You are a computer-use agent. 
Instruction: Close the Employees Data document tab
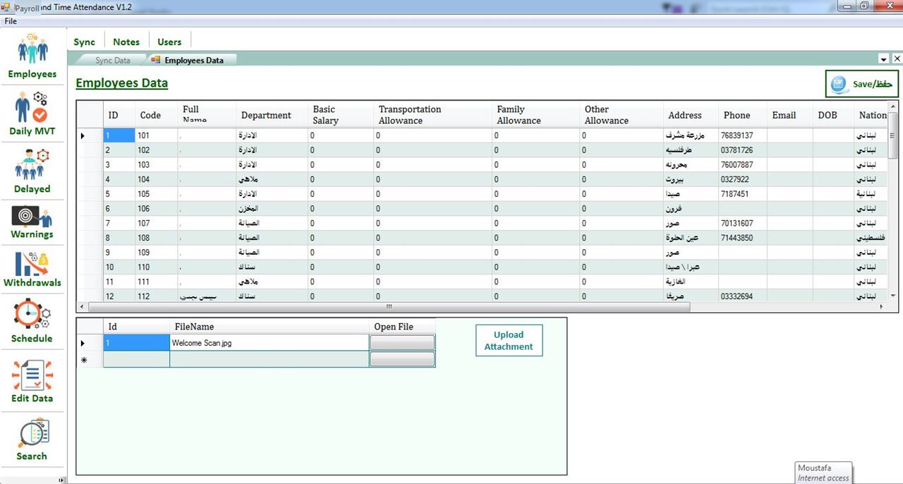pos(897,59)
